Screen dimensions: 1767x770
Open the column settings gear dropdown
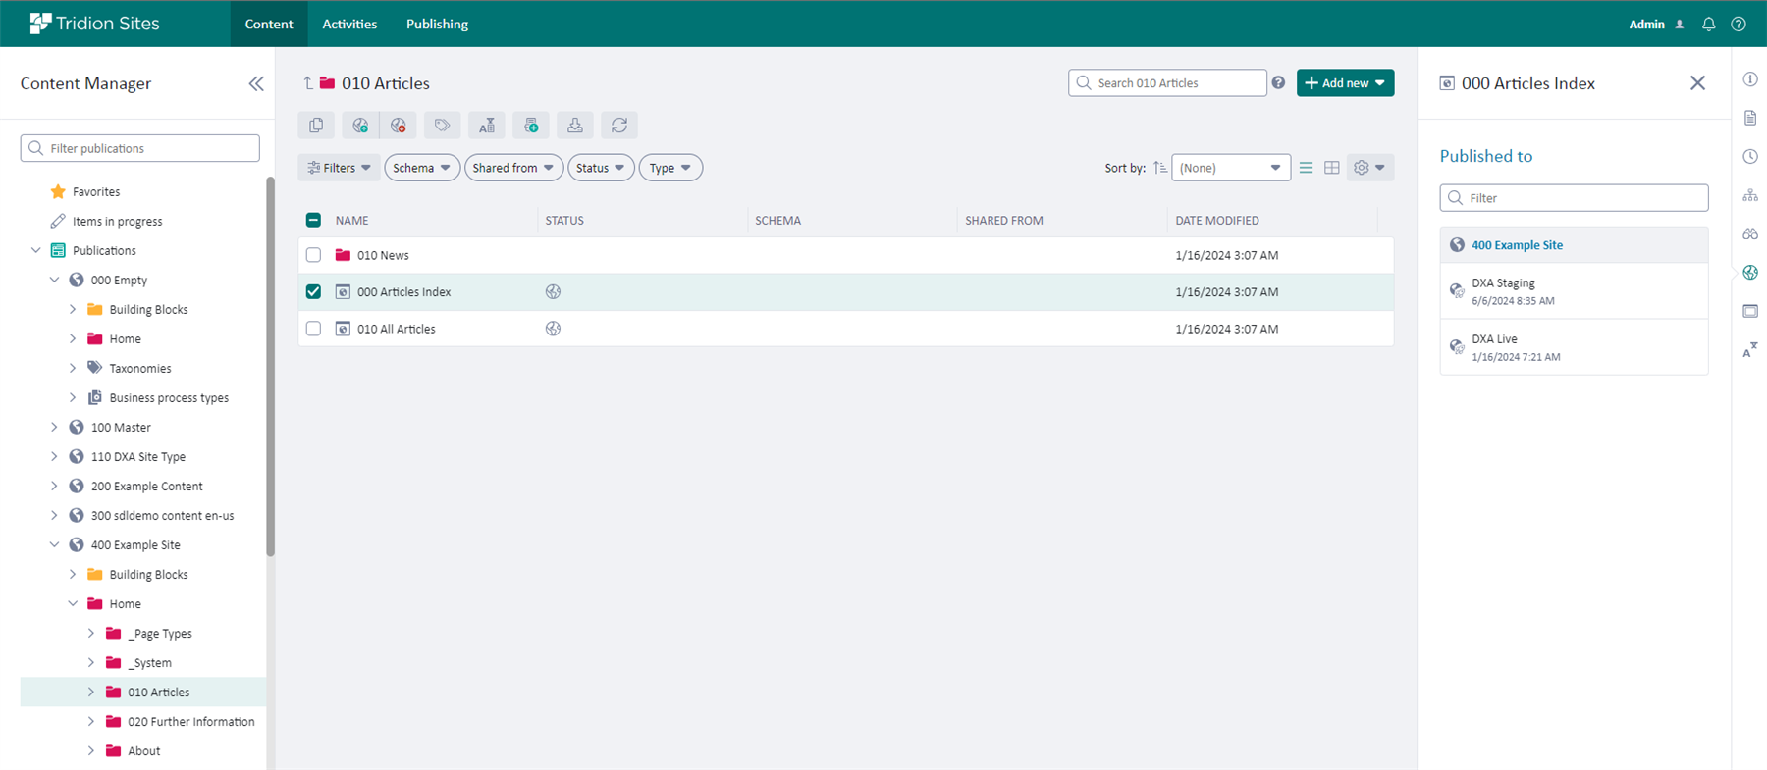(1370, 168)
